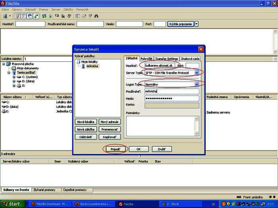Image resolution: width=278 pixels, height=208 pixels.
Task: Click the Windows Štart button
Action: click(13, 204)
